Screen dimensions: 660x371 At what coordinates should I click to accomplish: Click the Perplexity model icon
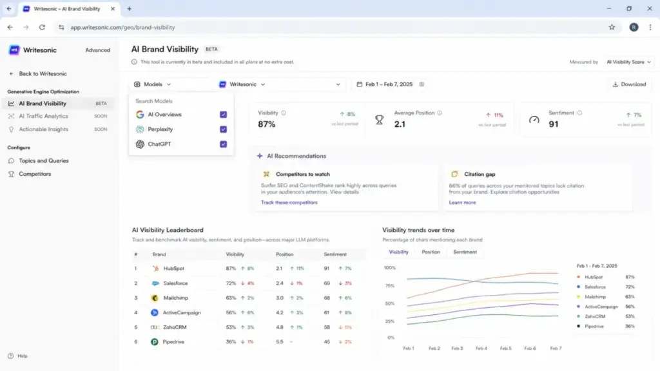[x=140, y=129]
